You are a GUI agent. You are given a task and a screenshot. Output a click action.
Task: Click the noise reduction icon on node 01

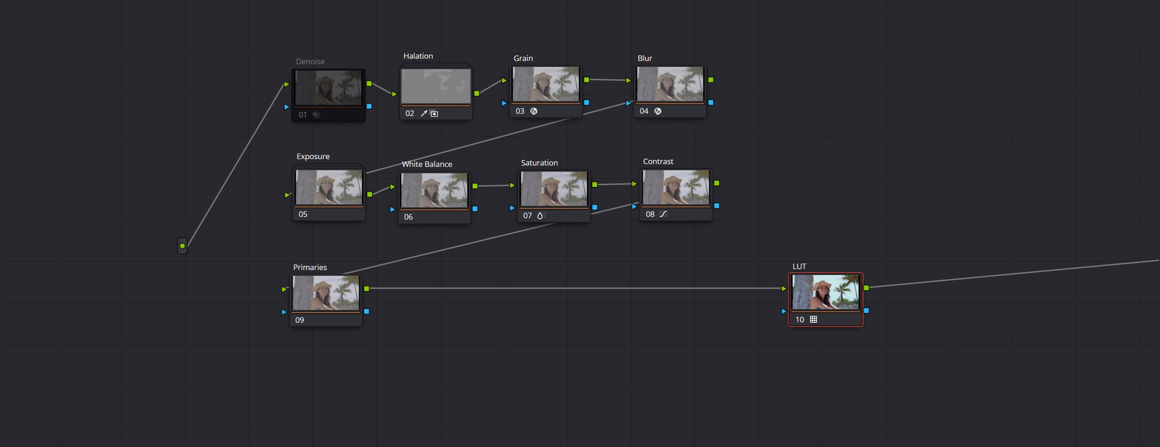317,115
